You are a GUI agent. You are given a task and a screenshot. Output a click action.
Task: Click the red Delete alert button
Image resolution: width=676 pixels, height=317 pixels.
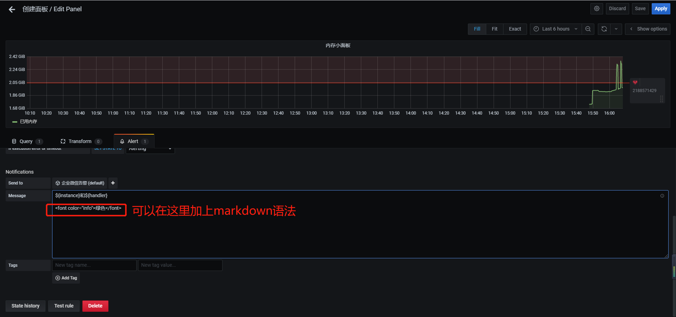[x=95, y=306]
